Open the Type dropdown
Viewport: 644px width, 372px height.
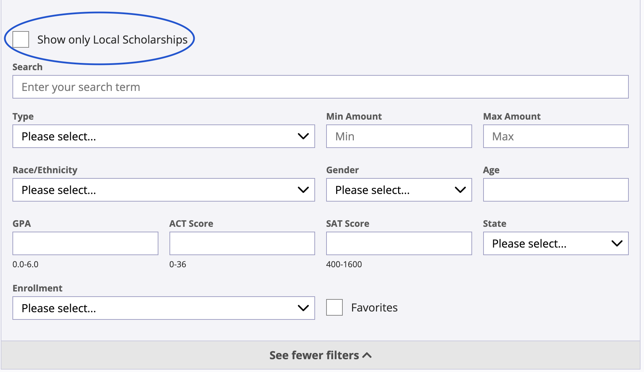[x=164, y=136]
